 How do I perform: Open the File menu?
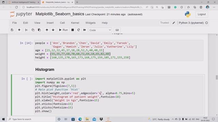pos(14,23)
